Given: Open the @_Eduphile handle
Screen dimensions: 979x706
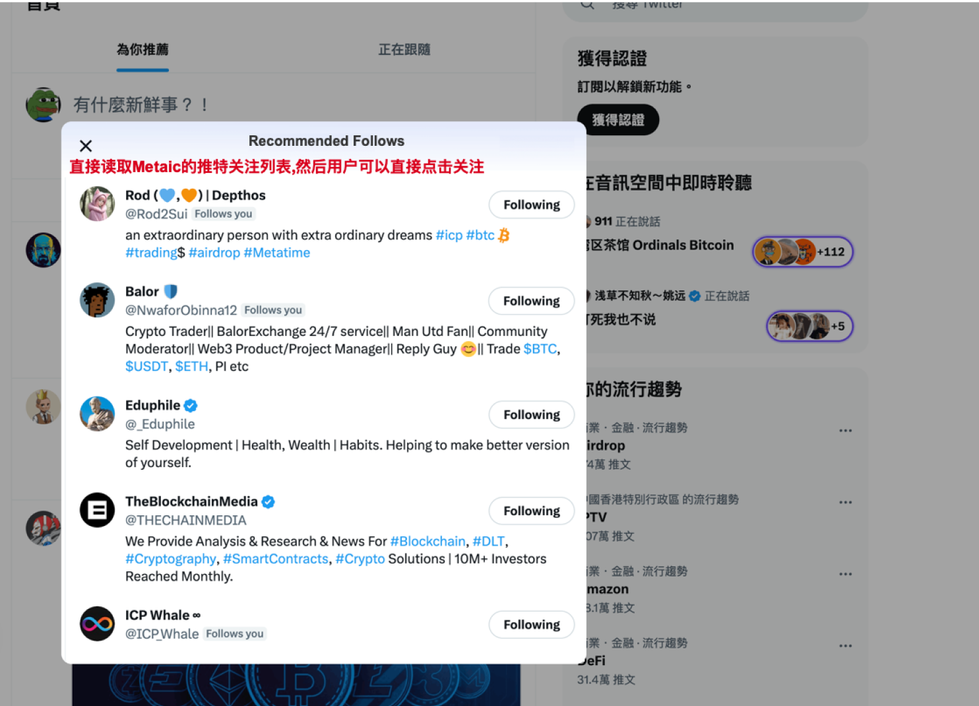Looking at the screenshot, I should (160, 424).
